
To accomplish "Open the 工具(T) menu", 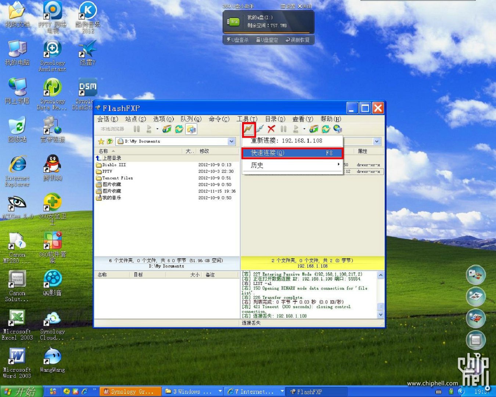I will (247, 119).
